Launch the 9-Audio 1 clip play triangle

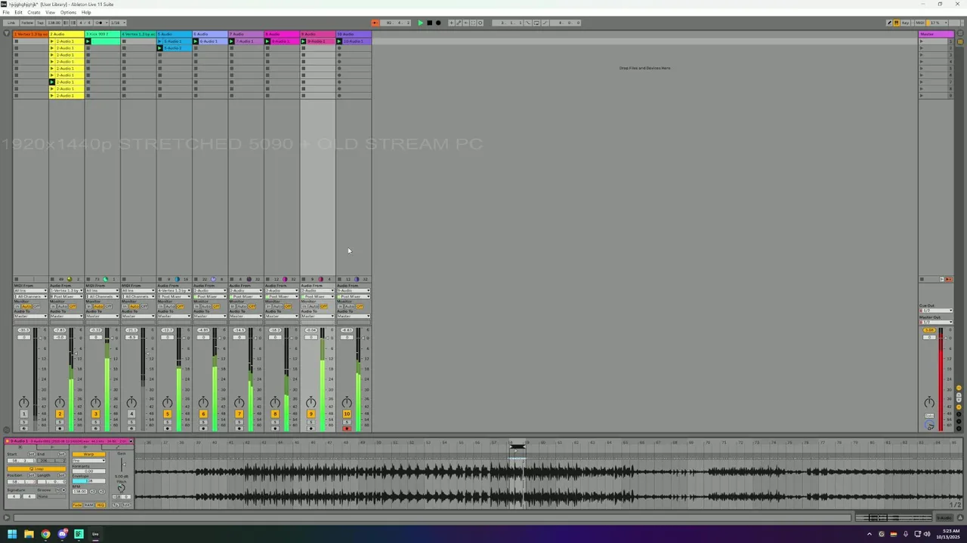tap(304, 41)
